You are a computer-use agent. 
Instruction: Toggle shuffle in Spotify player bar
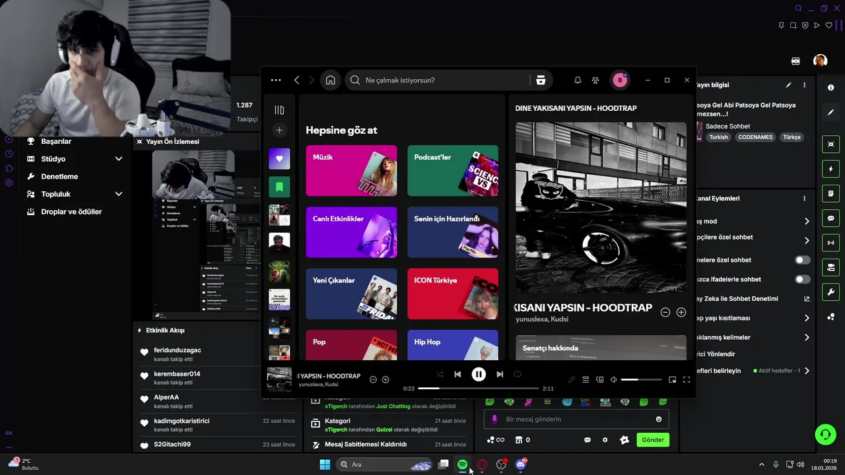(440, 374)
